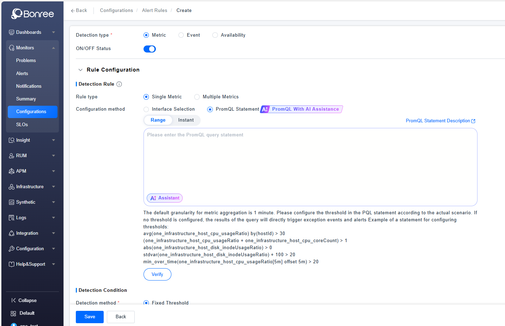Expand the Dashboards menu arrow
The image size is (505, 326).
pyautogui.click(x=54, y=32)
